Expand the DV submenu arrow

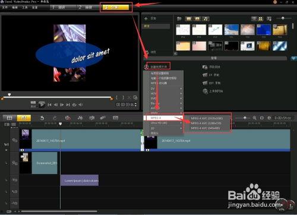click(181, 88)
